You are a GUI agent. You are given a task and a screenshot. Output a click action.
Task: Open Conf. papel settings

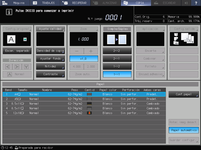tap(184, 94)
